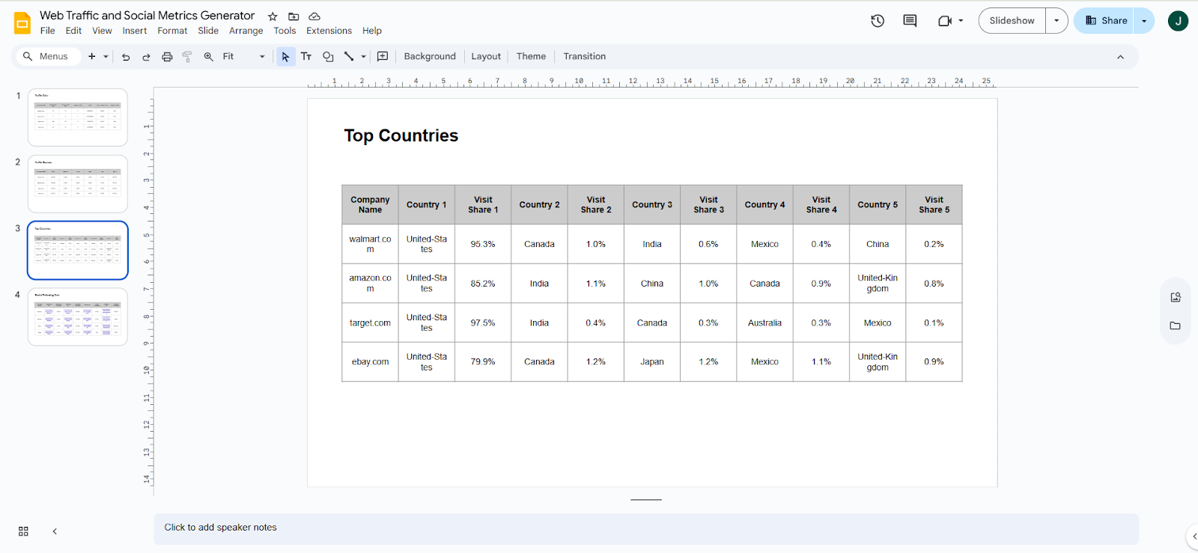Open the File menu
The image size is (1198, 553).
(x=48, y=31)
